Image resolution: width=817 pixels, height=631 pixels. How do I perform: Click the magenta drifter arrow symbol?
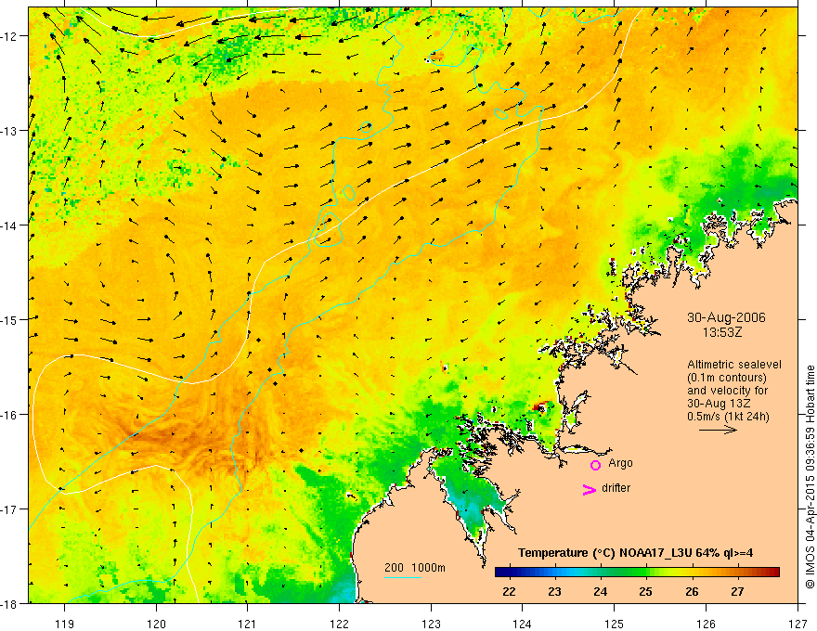[x=590, y=489]
